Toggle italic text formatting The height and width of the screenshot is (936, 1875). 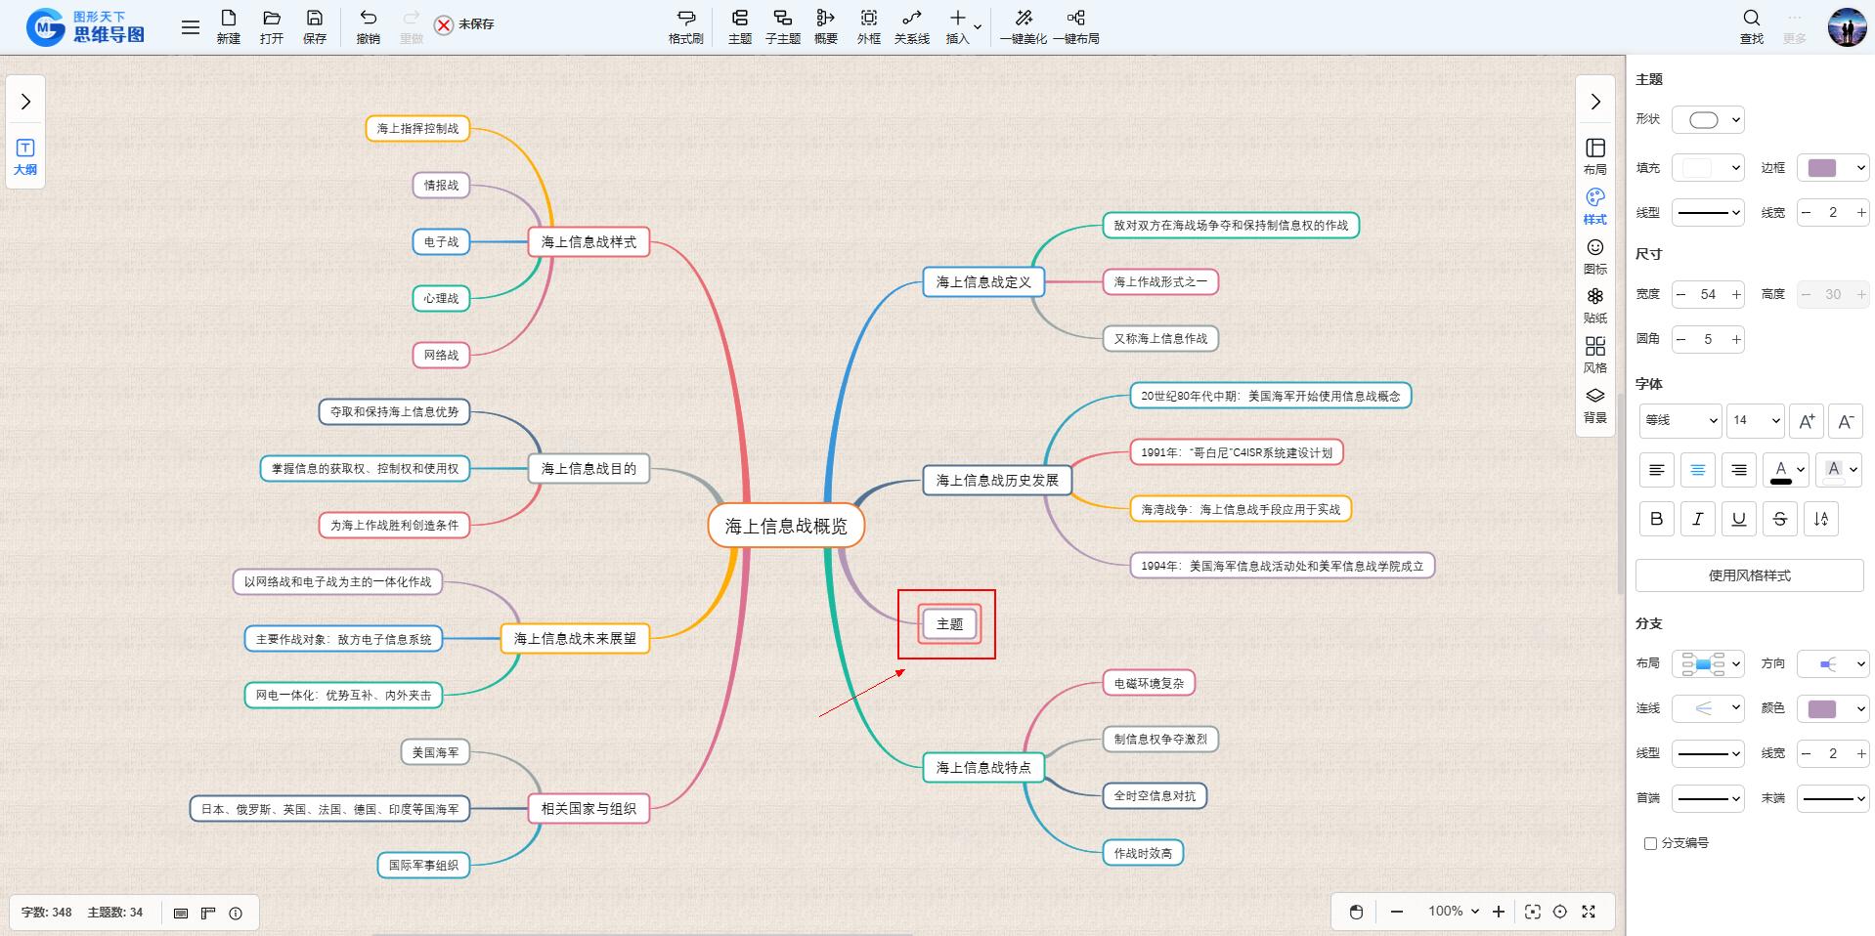1697,519
